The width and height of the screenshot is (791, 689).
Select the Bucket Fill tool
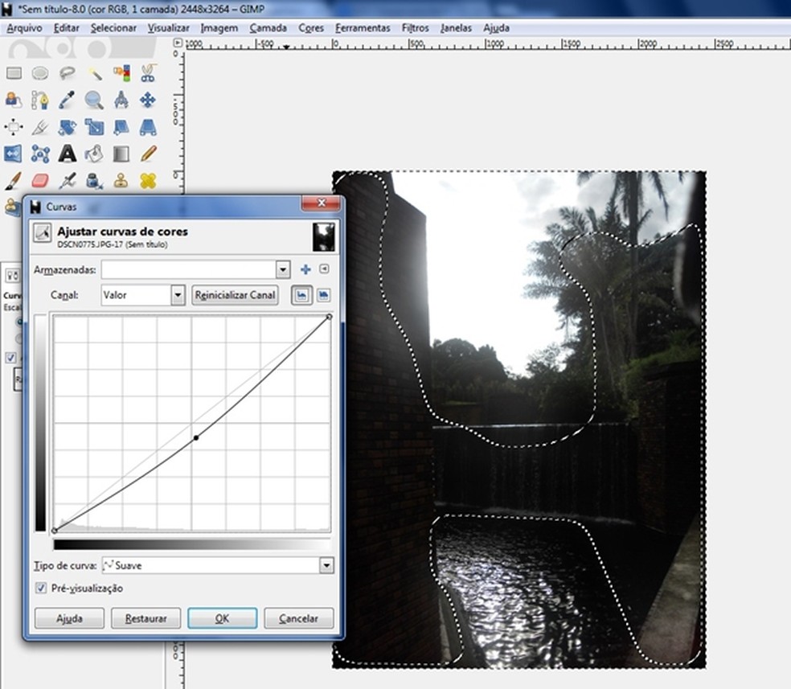94,154
